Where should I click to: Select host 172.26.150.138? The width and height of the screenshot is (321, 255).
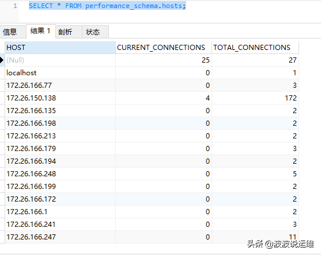60,98
